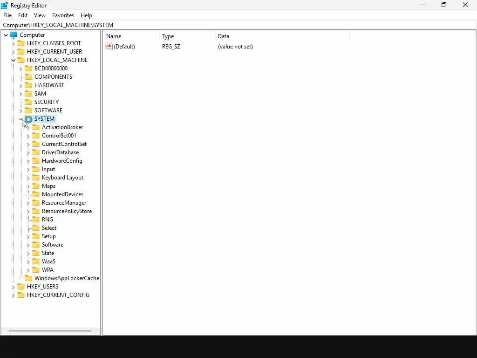Open the Edit menu
This screenshot has width=477, height=358.
[x=23, y=15]
